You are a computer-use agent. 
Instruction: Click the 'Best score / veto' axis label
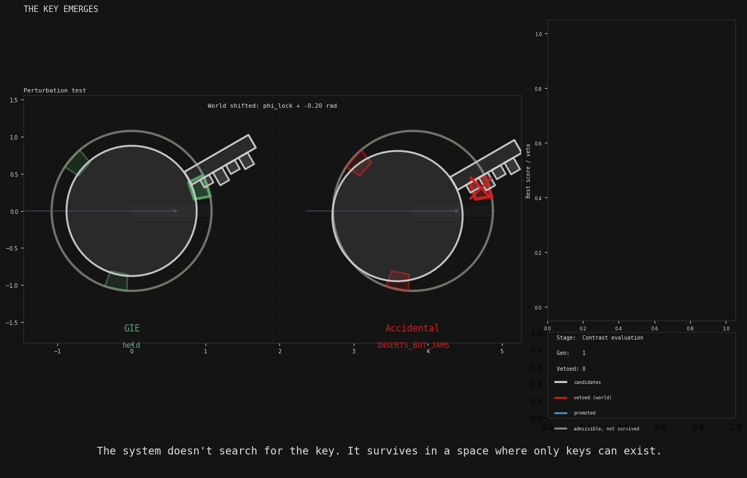pos(529,171)
